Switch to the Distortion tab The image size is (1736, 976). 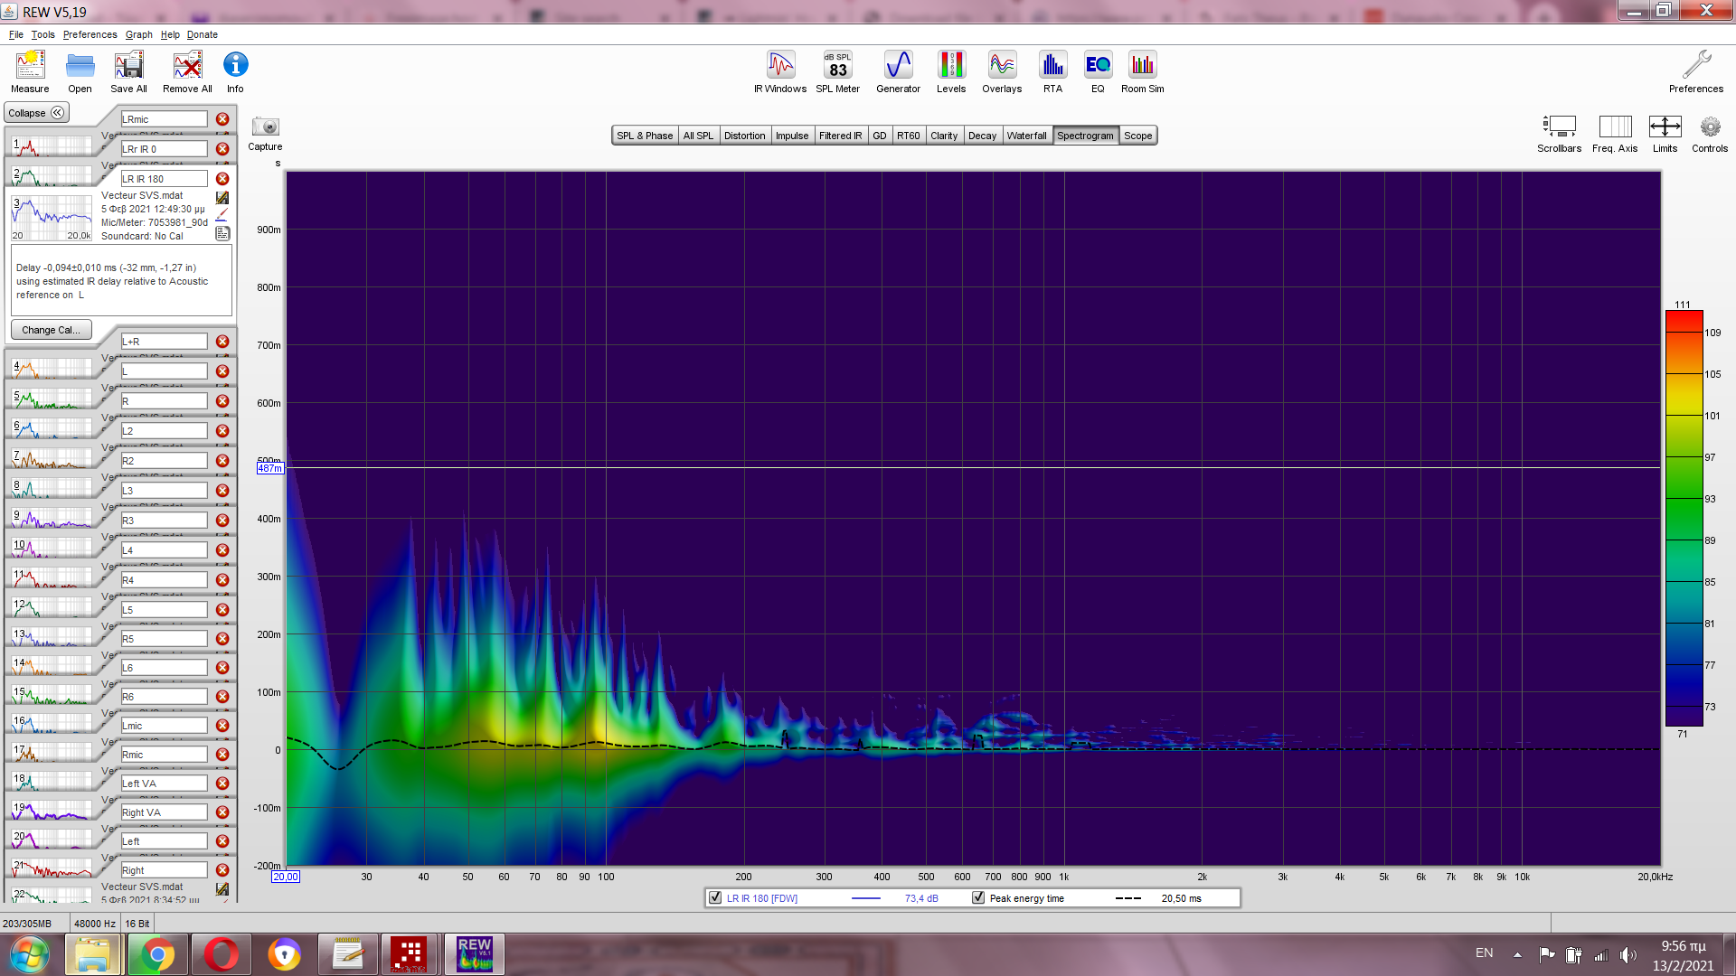pos(744,136)
